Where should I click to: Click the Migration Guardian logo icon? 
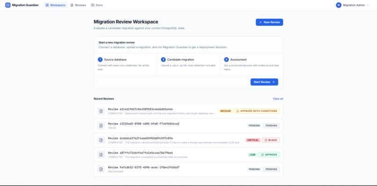click(8, 5)
